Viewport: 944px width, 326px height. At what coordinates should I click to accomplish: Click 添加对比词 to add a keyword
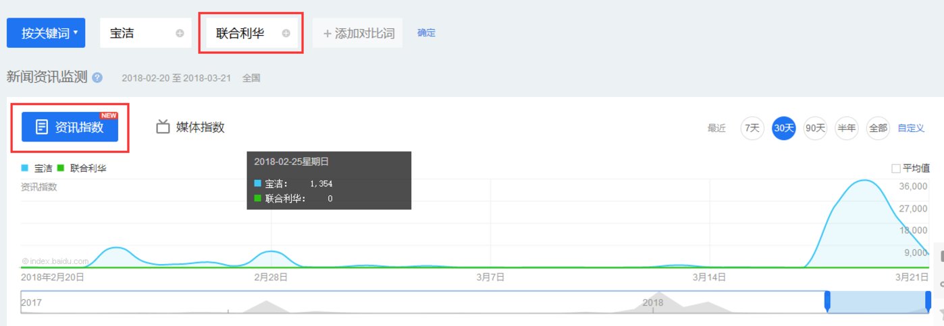358,33
